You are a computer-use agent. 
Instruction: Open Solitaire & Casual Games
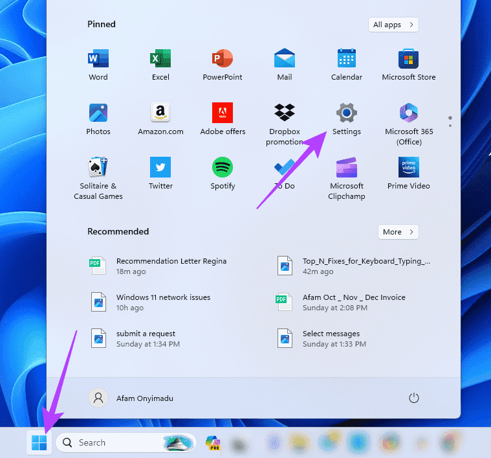98,179
